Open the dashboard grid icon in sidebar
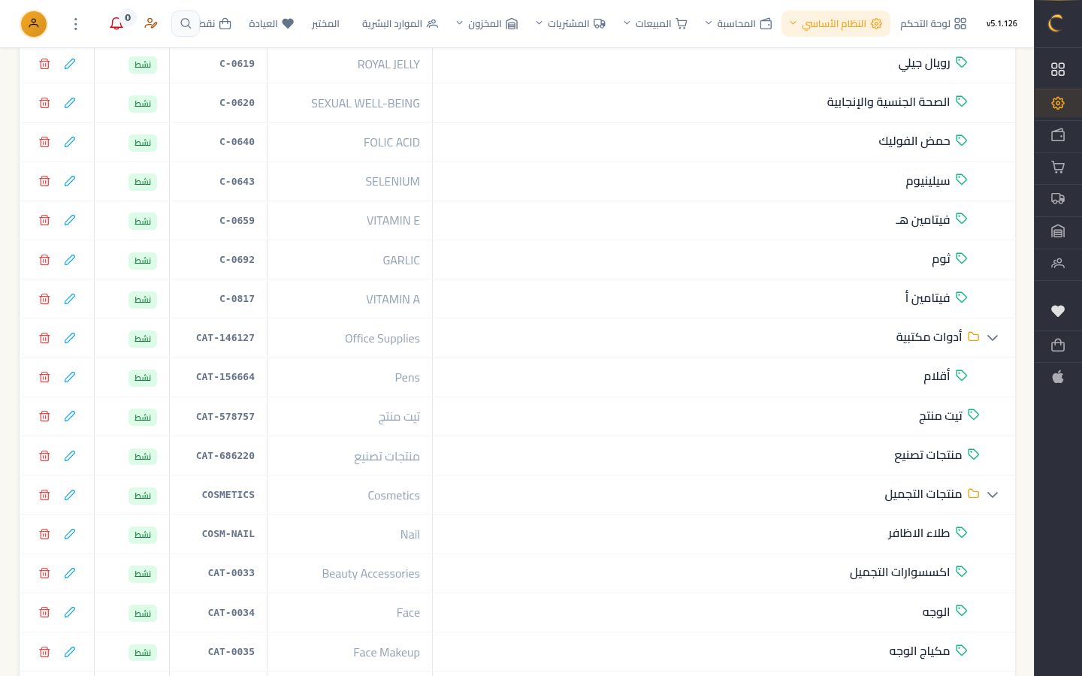The height and width of the screenshot is (676, 1082). click(1058, 69)
